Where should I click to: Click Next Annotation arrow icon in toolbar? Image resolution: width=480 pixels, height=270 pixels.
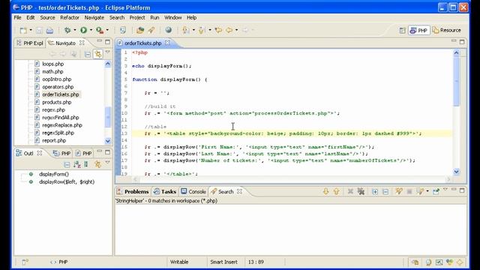click(185, 30)
